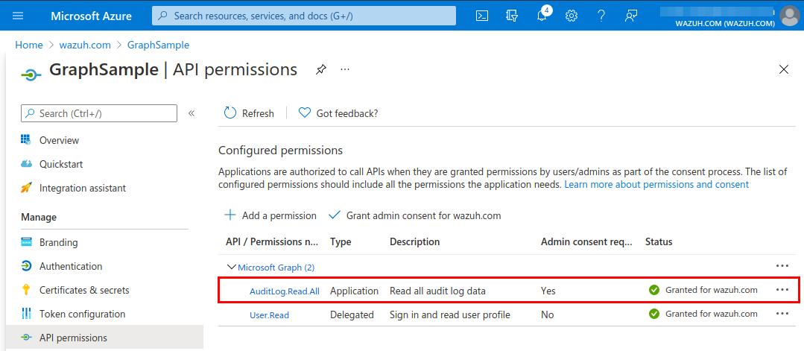Click the Description column header

tap(415, 241)
